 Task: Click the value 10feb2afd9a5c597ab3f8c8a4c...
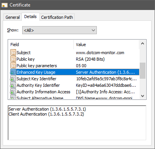106,79
